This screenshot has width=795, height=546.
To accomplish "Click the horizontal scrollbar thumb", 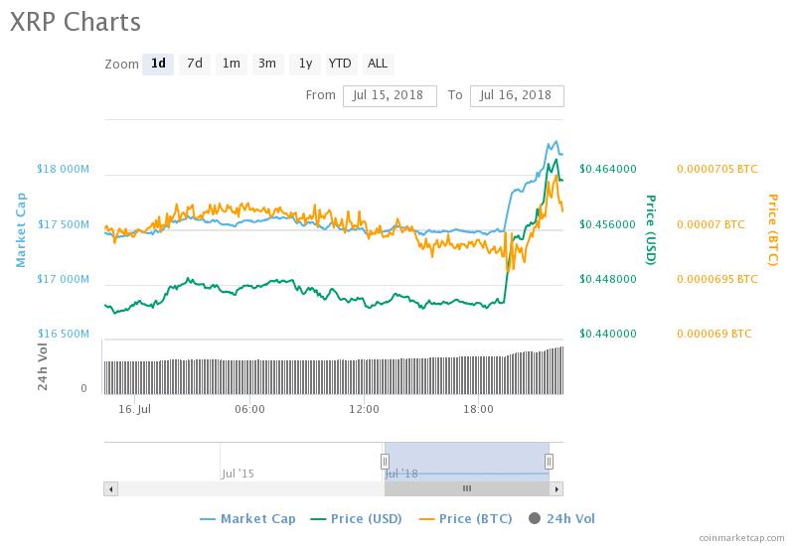I will [467, 488].
